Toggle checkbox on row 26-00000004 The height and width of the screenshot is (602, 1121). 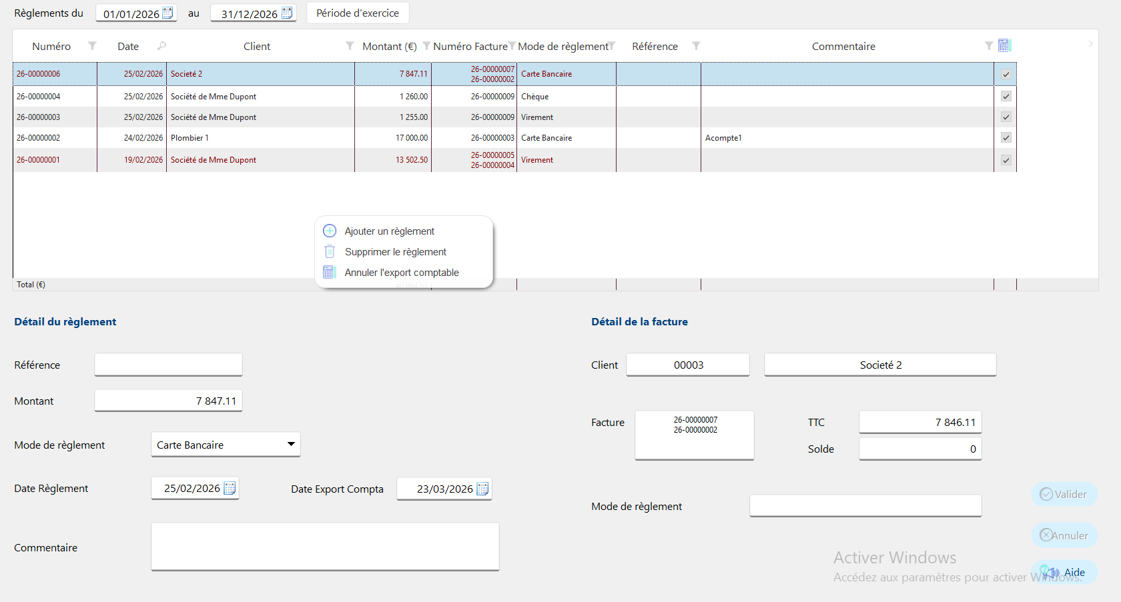point(1006,96)
